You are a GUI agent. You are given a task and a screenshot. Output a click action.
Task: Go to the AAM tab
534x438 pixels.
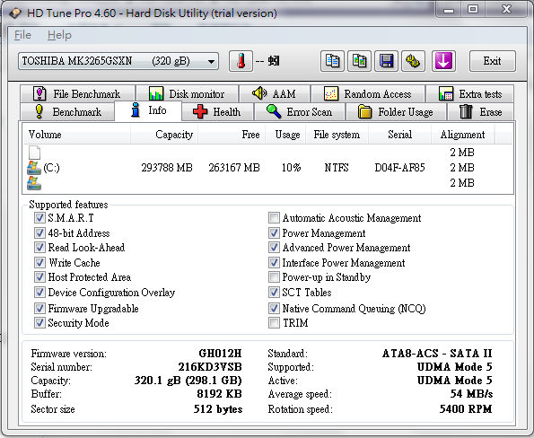pyautogui.click(x=275, y=93)
